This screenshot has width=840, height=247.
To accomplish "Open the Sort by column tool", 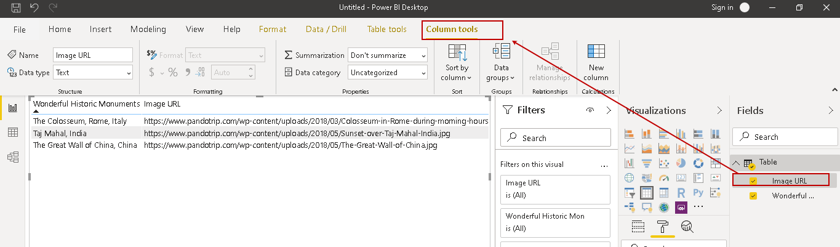I will (457, 63).
